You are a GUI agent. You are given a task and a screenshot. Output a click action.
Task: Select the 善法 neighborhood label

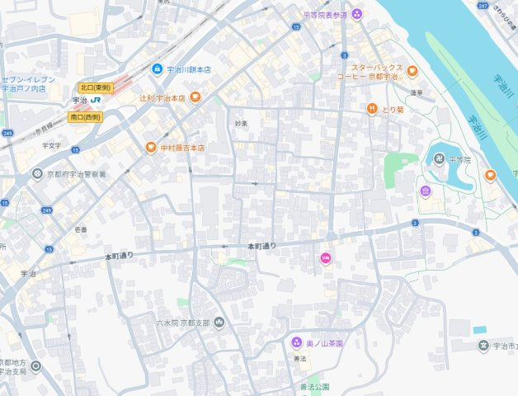click(300, 359)
